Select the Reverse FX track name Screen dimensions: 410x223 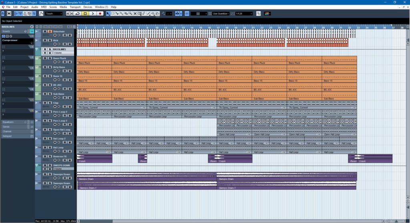click(x=60, y=156)
